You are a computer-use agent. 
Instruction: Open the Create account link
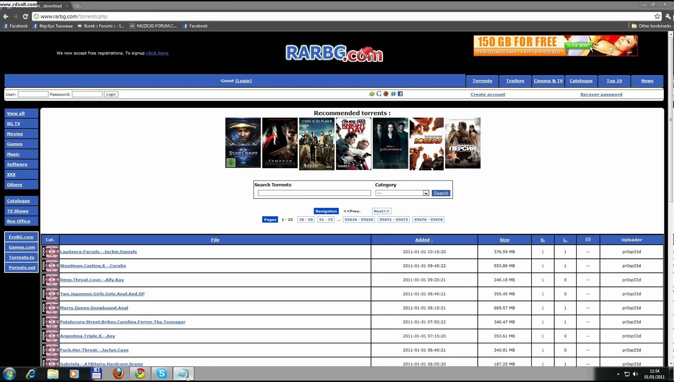[x=487, y=94]
